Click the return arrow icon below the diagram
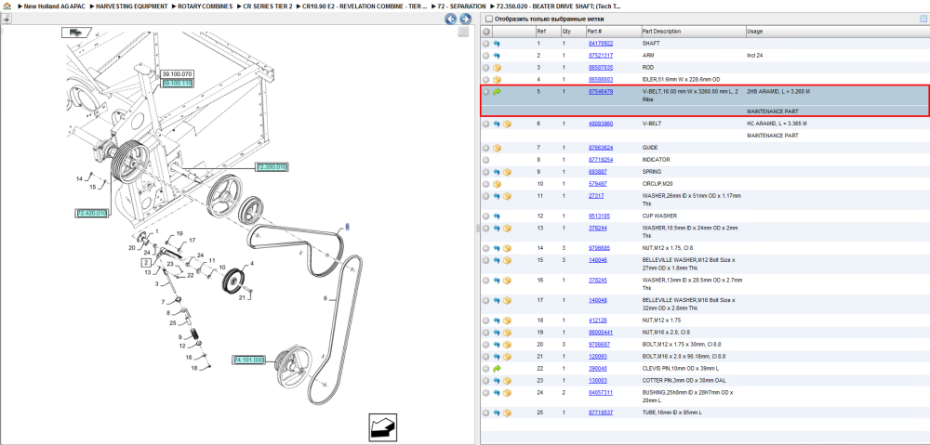Viewport: 930px width, 445px height. click(382, 427)
